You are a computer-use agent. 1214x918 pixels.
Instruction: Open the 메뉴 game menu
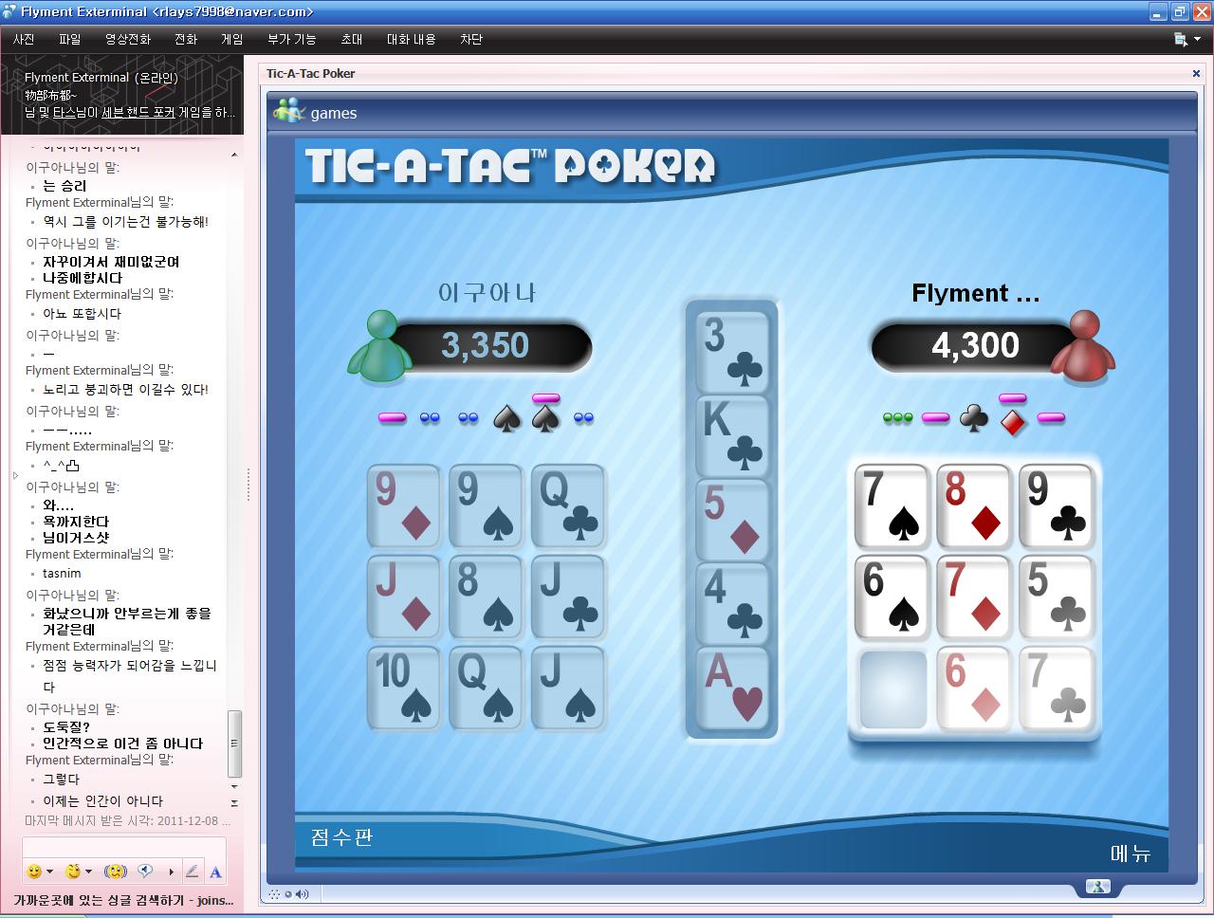pyautogui.click(x=1130, y=854)
